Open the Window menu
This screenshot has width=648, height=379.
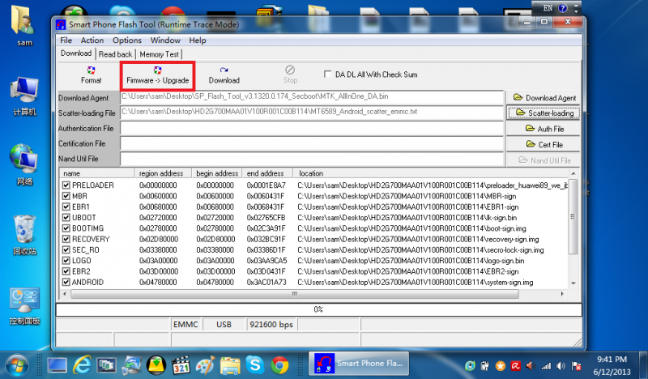coord(165,40)
